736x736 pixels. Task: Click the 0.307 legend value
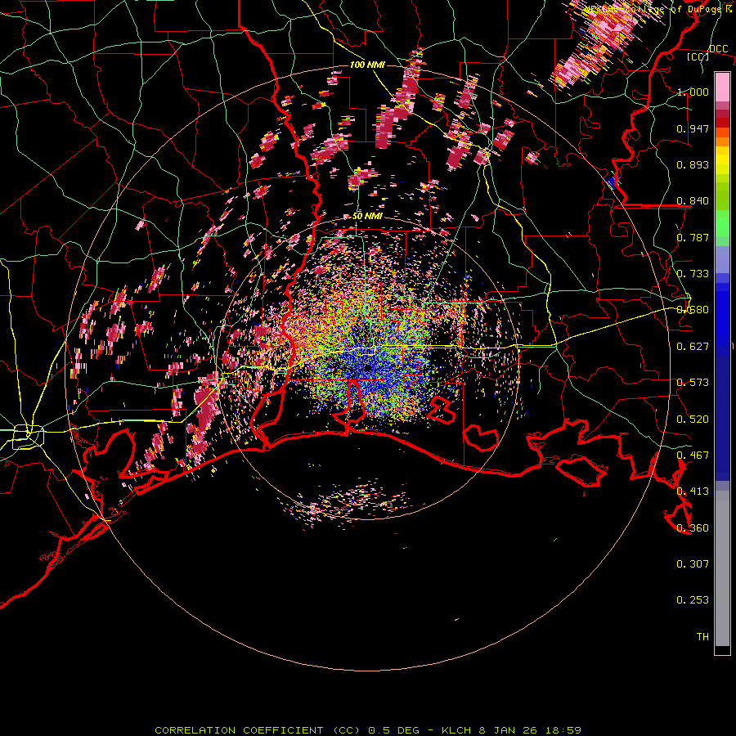click(693, 563)
